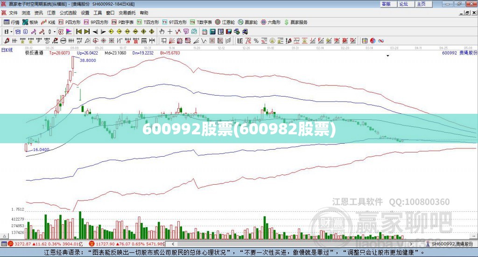This screenshot has height=257, width=478.
Task: Open the P数字表 tool
Action: pos(123,22)
